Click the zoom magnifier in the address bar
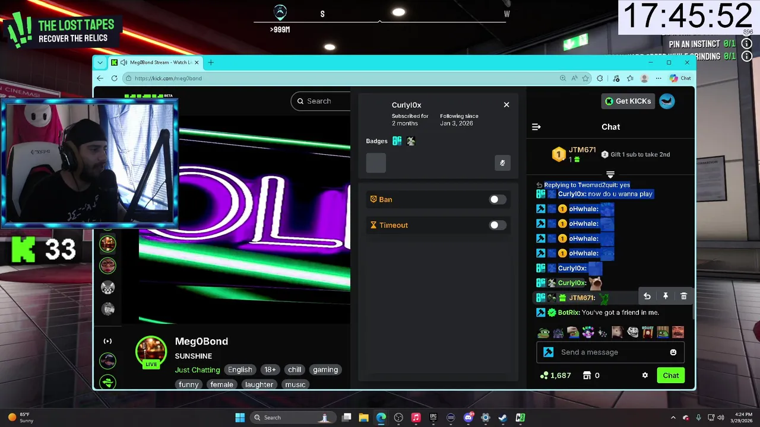Viewport: 760px width, 427px height. (x=563, y=78)
